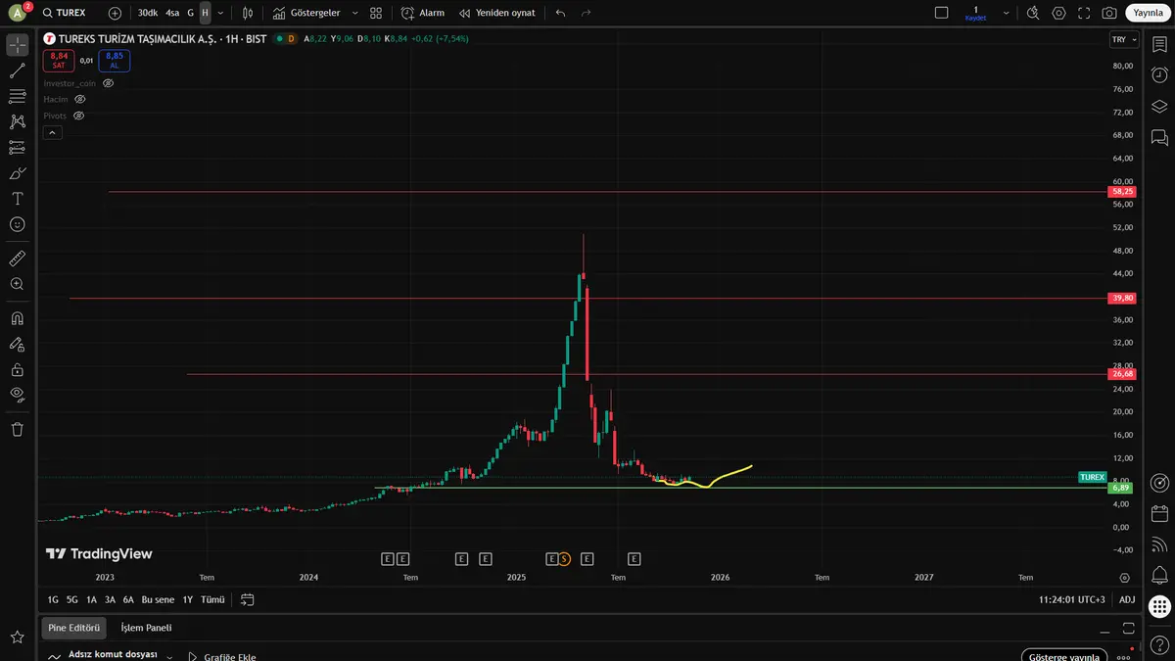Select the 4sa interval
The height and width of the screenshot is (661, 1175).
tap(172, 13)
